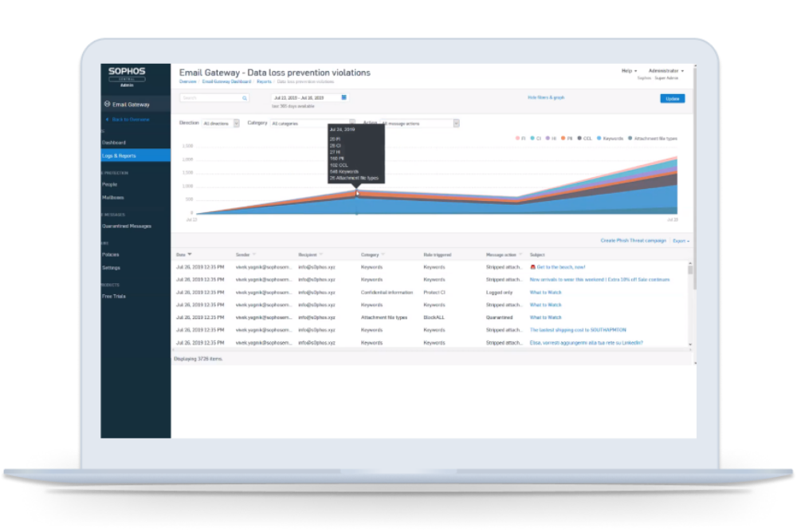The width and height of the screenshot is (797, 532).
Task: Click Hide filters & graph link
Action: click(546, 97)
